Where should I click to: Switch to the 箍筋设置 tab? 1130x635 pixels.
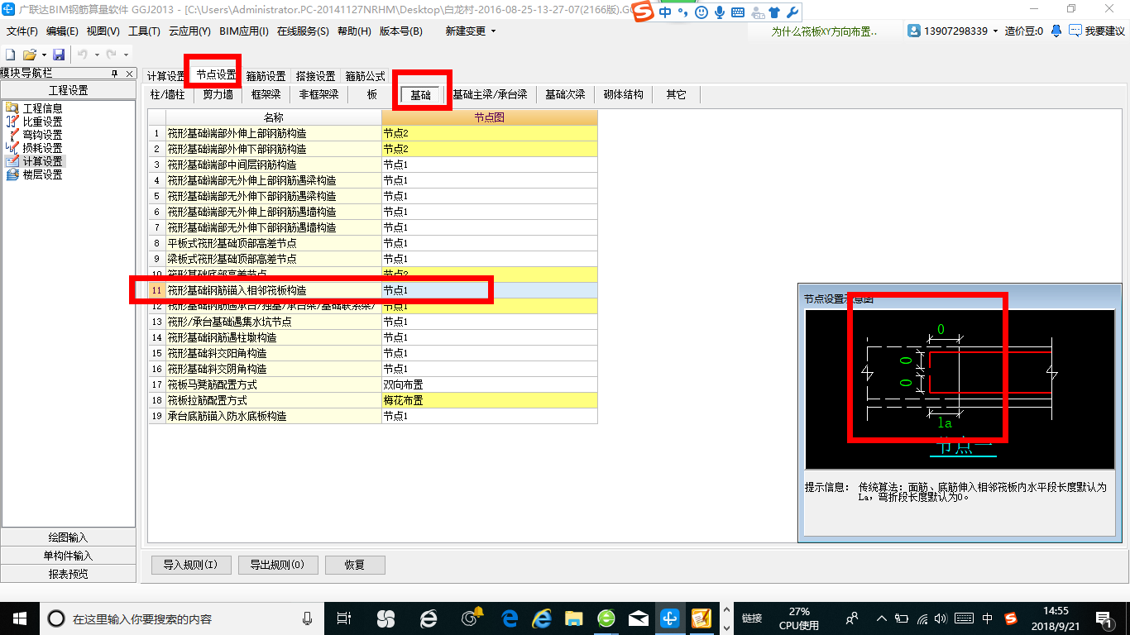point(266,76)
